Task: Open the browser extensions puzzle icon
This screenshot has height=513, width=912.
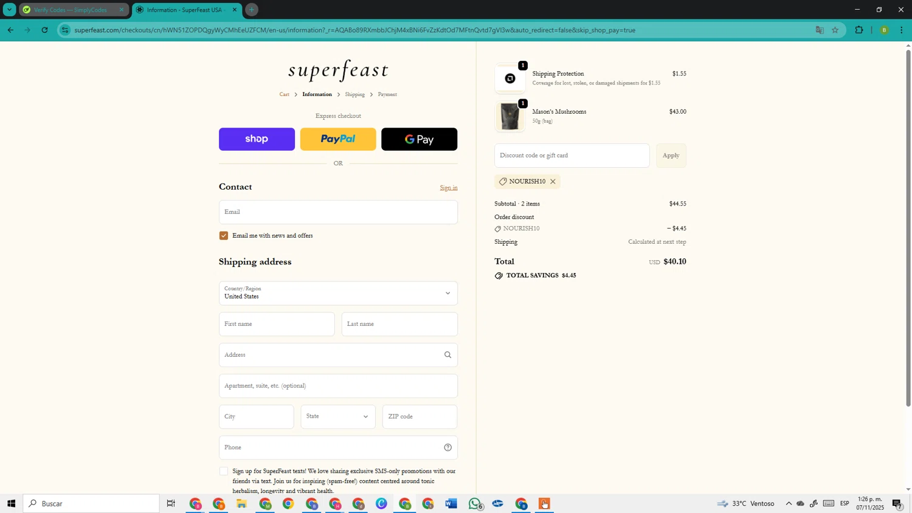Action: 859,30
